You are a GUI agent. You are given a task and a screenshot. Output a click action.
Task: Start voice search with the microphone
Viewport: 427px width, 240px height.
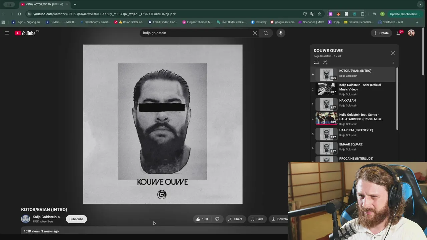coord(281,33)
